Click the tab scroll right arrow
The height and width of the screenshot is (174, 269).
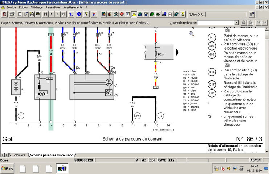tap(6, 155)
